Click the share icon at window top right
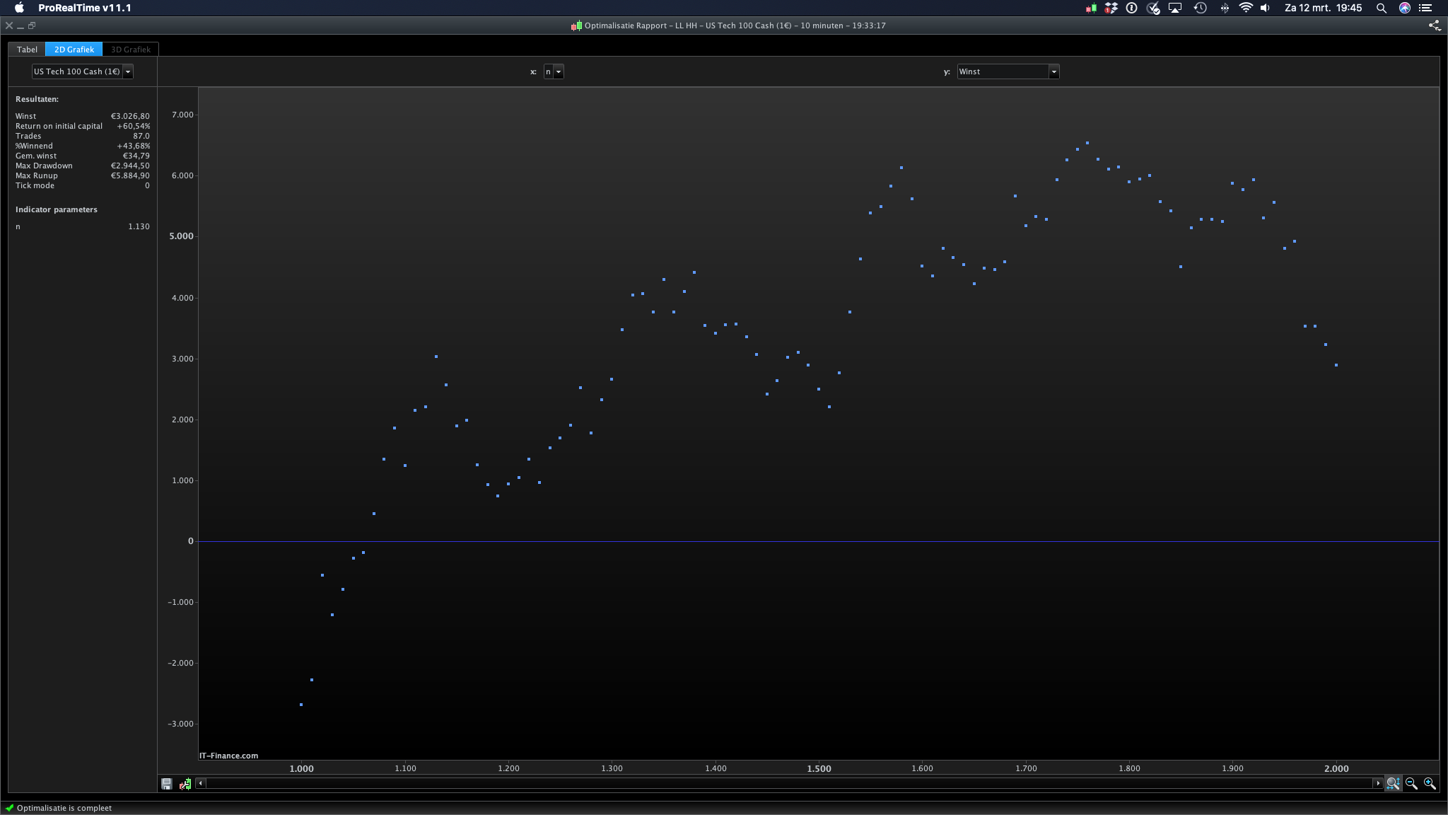Viewport: 1448px width, 815px height. pos(1434,25)
